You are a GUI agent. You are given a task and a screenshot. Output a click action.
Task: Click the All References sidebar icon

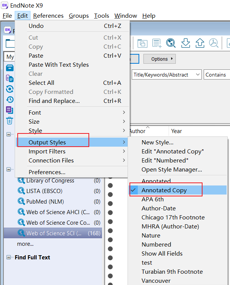pos(10,68)
